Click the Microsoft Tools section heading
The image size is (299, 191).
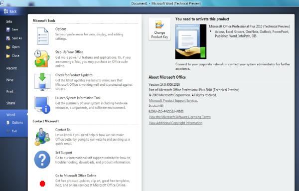point(44,20)
